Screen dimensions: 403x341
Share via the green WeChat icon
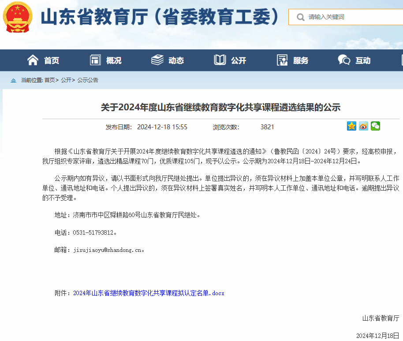tap(375, 126)
